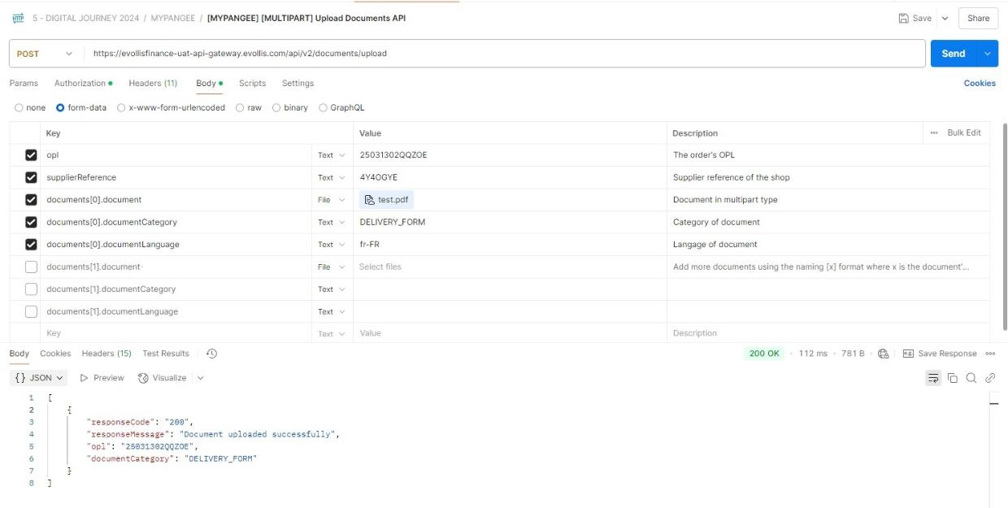Toggle word wrap in response viewer

933,378
